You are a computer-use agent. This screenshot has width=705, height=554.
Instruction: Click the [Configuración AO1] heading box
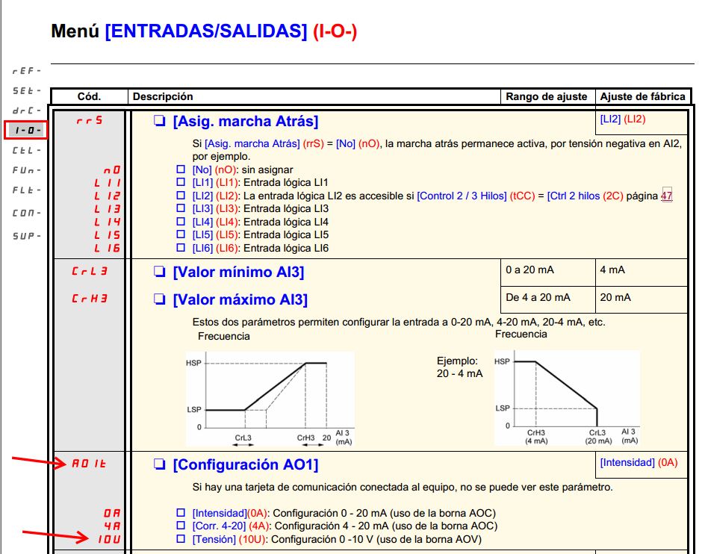pyautogui.click(x=160, y=464)
